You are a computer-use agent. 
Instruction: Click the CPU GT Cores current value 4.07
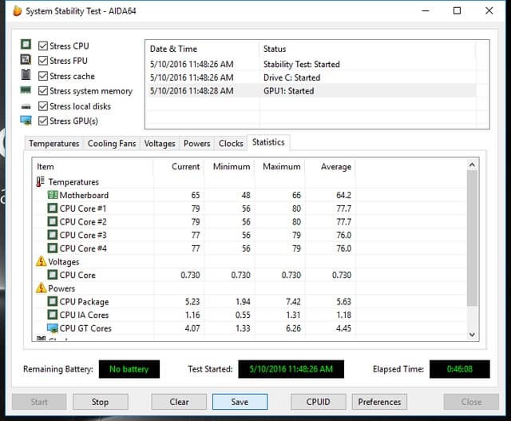[x=192, y=328]
